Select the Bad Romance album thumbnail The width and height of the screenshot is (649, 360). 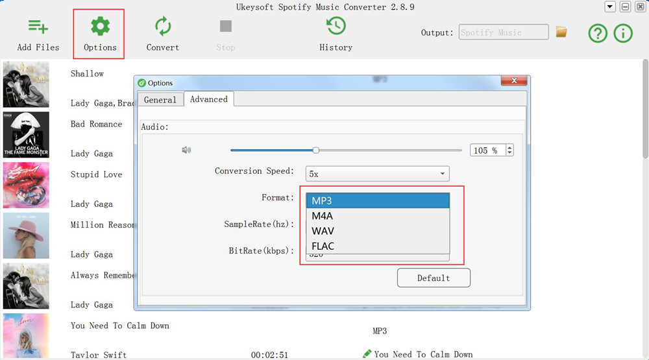(x=26, y=135)
